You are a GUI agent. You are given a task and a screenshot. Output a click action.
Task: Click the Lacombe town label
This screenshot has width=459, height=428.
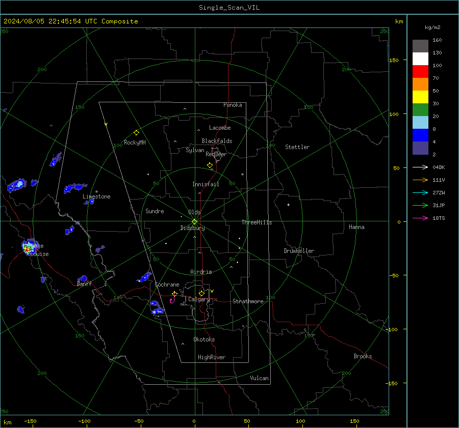pyautogui.click(x=220, y=128)
